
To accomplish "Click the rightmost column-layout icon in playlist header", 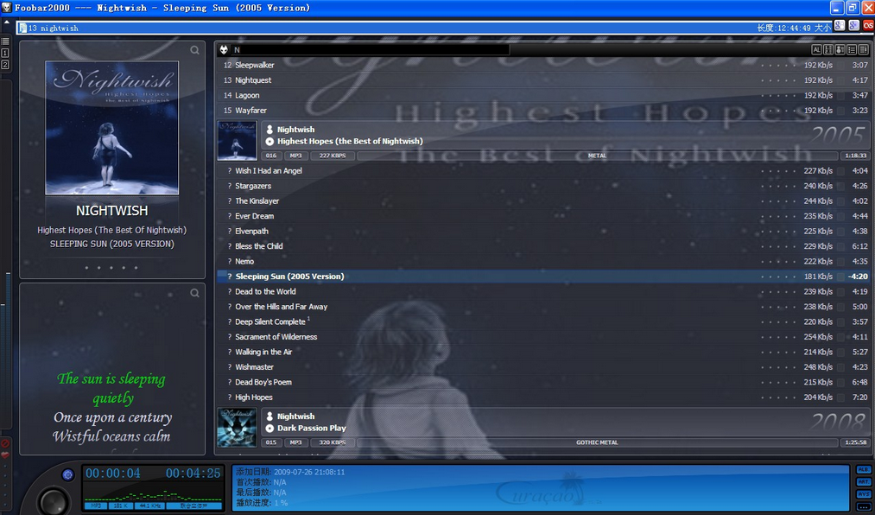I will (863, 49).
